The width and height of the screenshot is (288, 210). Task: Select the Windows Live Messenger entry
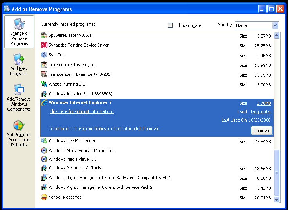click(157, 141)
